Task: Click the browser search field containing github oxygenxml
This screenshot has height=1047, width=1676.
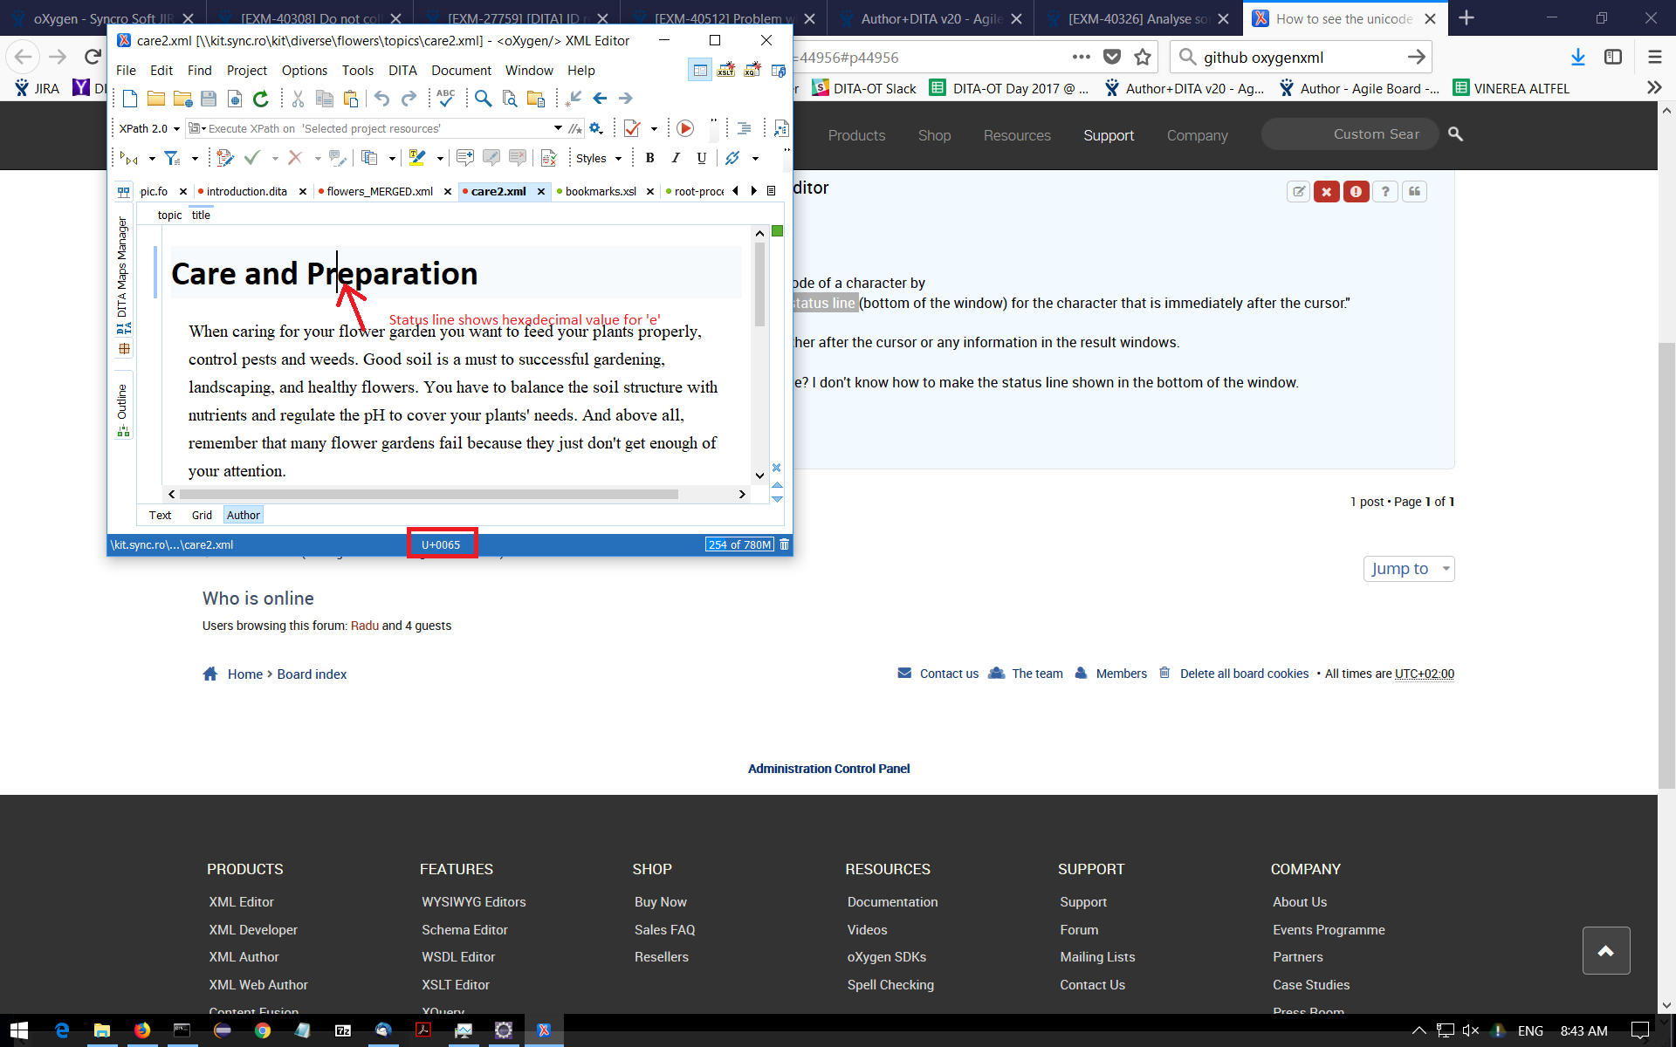Action: 1301,58
